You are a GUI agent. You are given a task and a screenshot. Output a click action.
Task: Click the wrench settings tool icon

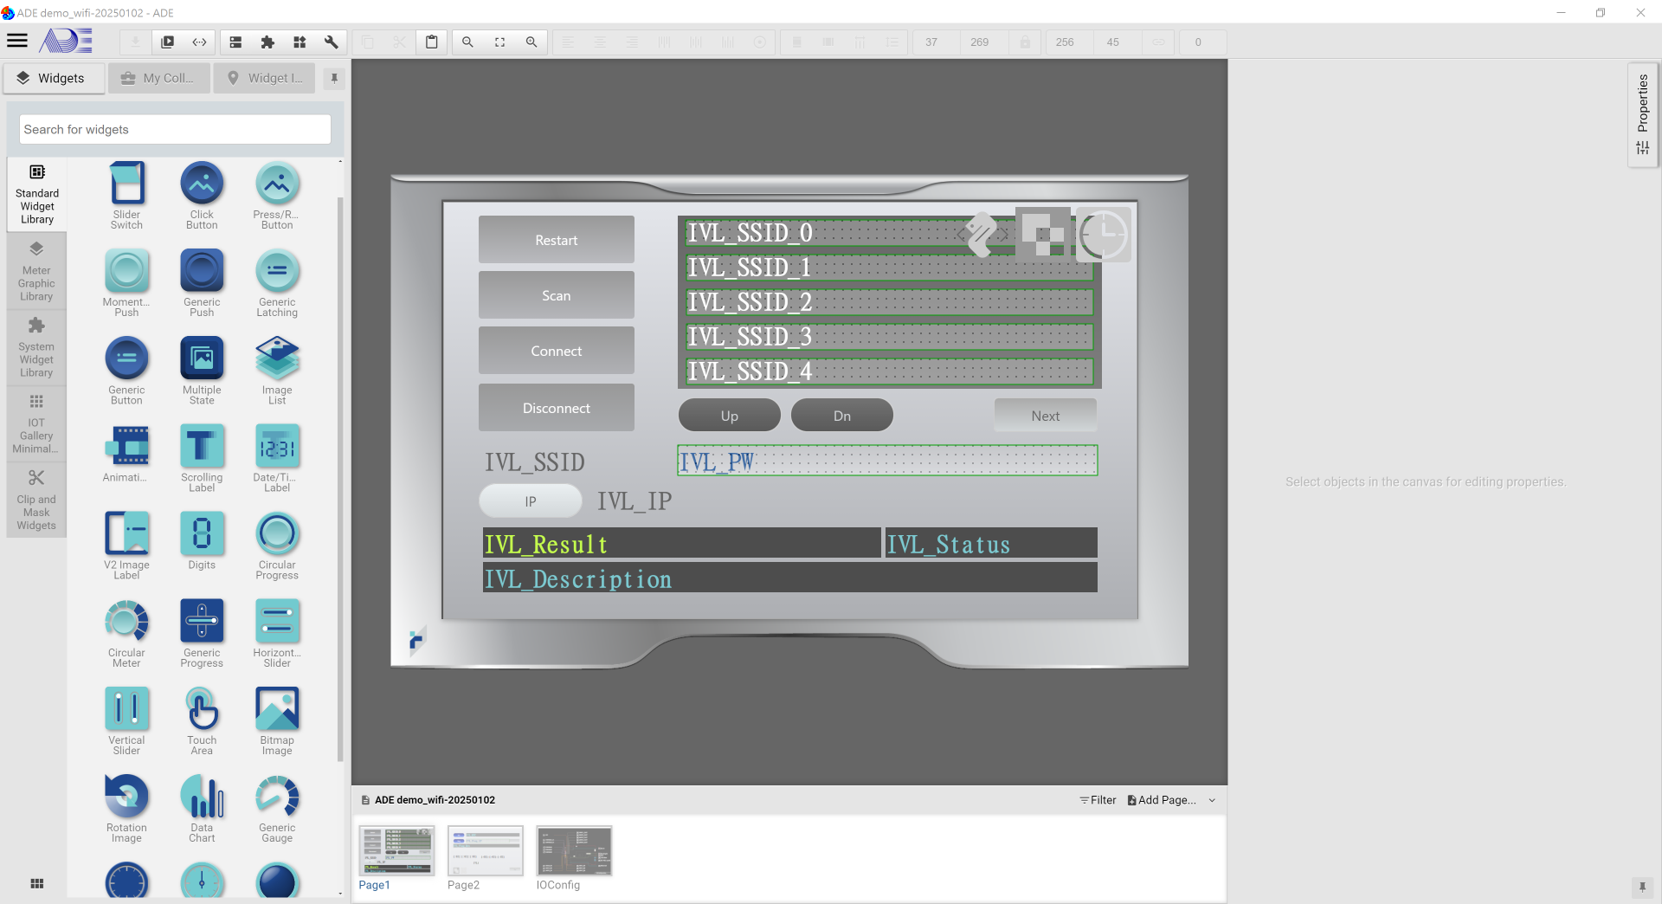(x=331, y=42)
